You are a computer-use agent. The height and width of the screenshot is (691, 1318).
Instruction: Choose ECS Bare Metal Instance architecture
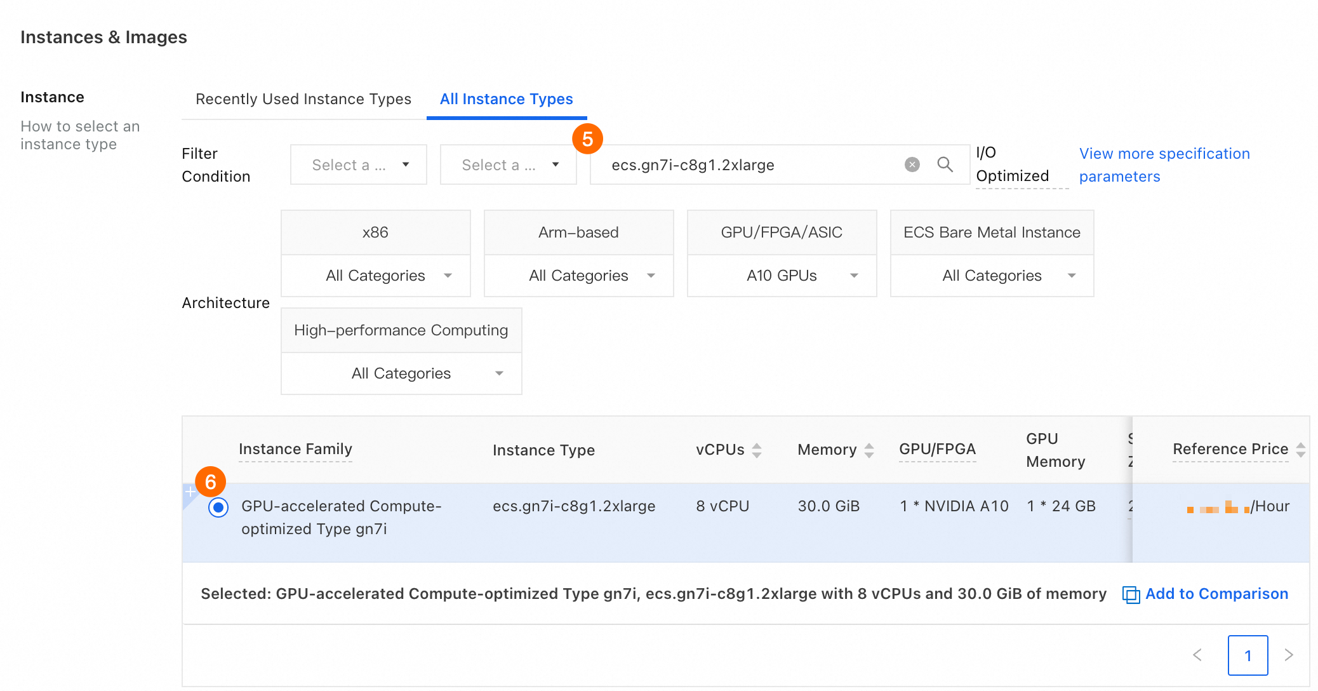(992, 232)
